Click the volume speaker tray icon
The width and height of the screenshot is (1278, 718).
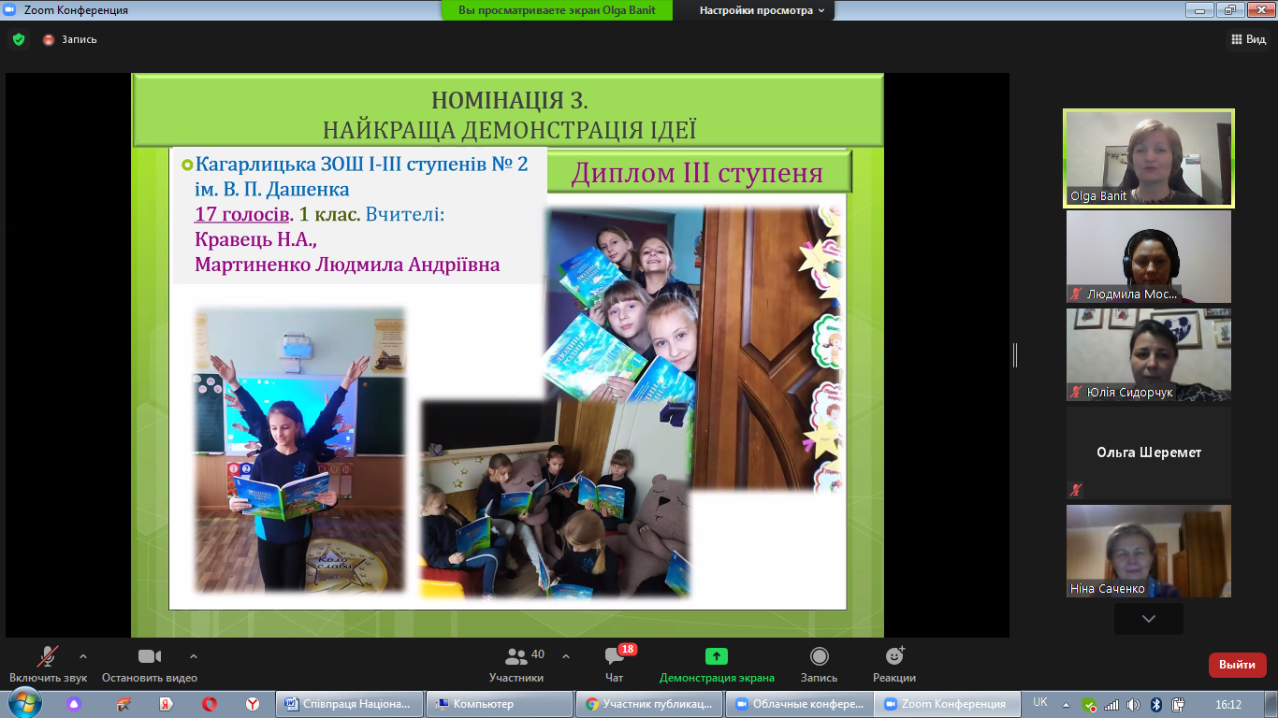coord(1133,704)
